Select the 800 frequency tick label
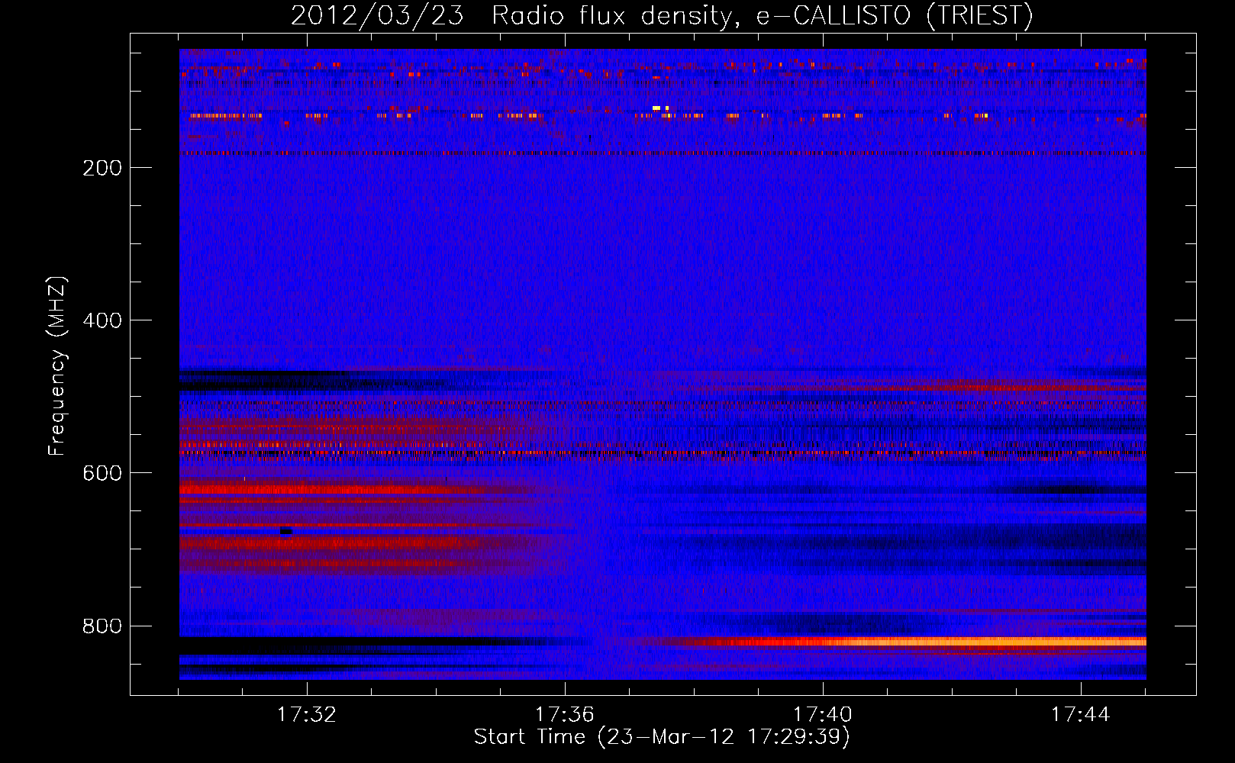 point(102,626)
